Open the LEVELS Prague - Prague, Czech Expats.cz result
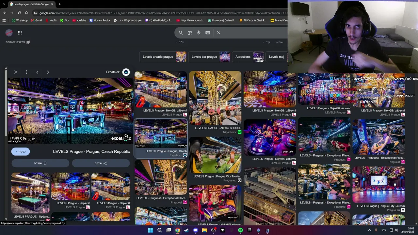 [x=161, y=138]
